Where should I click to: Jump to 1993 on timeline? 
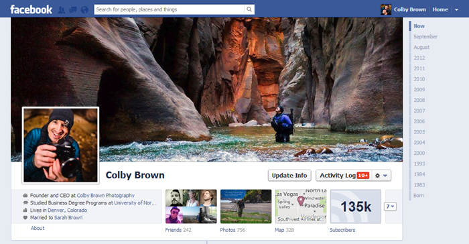click(419, 164)
